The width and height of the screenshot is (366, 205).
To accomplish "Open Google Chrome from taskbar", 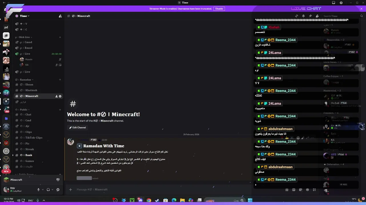I will click(149, 200).
